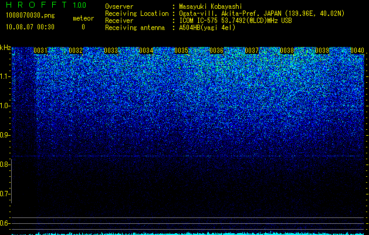Screen dimensions: 369x235
Task: Select the file name 1008070030.png
Action: 31,16
